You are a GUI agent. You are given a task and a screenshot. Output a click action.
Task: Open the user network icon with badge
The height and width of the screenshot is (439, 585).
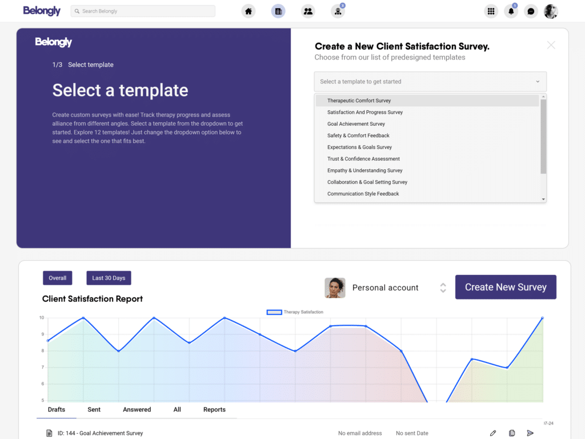point(338,11)
